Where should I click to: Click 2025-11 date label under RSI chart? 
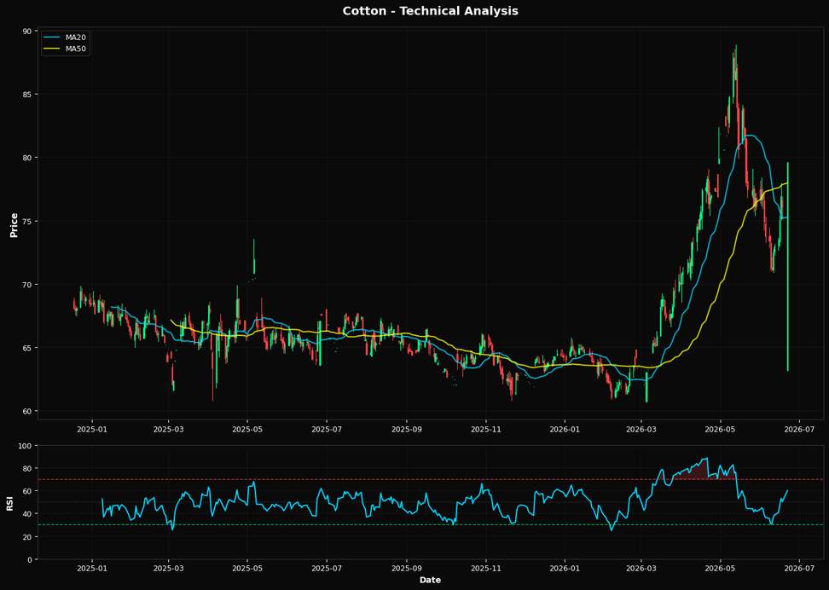point(486,570)
